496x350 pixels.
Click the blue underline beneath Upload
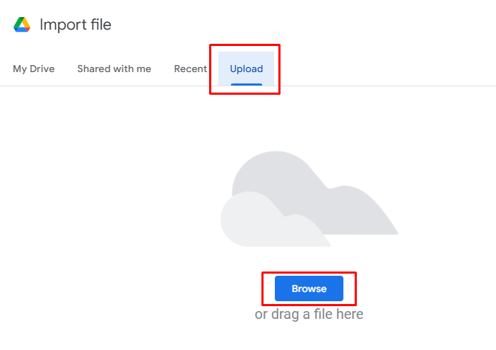pos(247,84)
